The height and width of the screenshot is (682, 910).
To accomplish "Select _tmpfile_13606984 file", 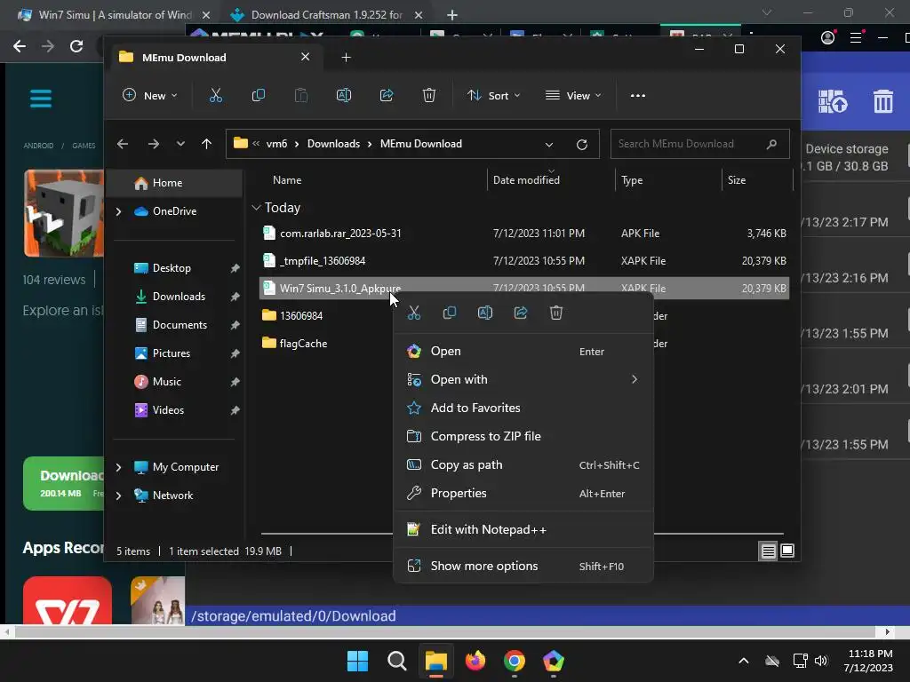I will point(524,261).
